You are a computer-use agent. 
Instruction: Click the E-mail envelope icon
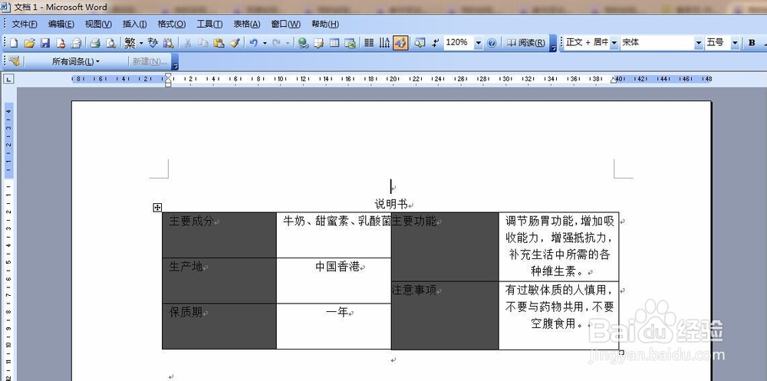pos(76,43)
